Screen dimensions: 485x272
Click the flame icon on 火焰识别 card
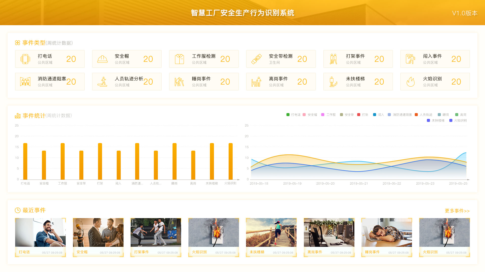(410, 82)
